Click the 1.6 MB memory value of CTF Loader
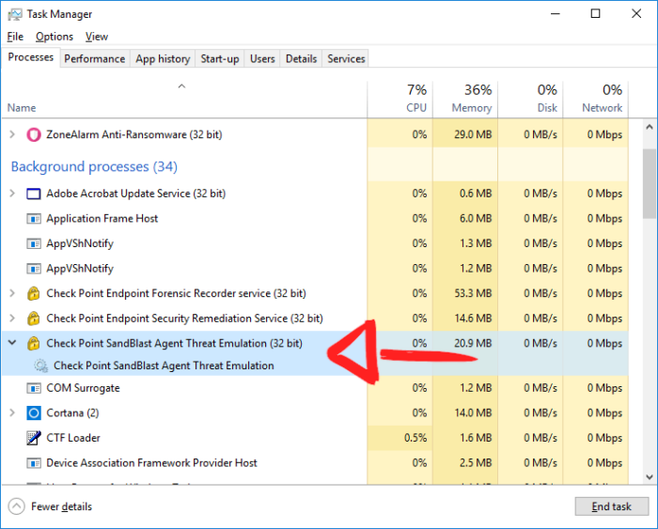Screen dimensions: 658x529 [476, 438]
